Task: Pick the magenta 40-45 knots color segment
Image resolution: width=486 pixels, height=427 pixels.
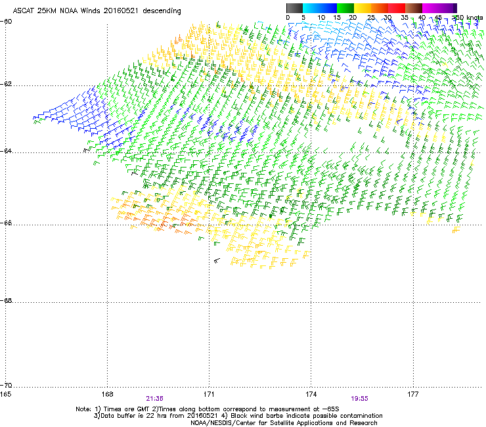Action: 431,8
